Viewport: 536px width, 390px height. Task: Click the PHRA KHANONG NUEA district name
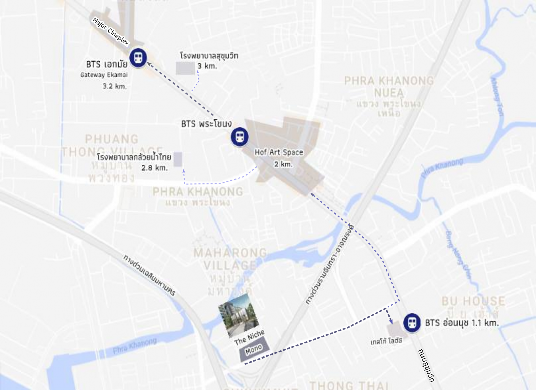[389, 86]
